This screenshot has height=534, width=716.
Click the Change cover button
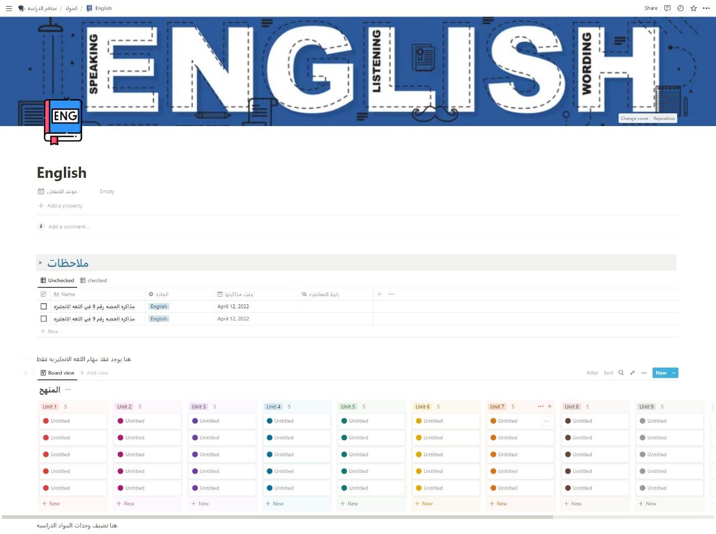pyautogui.click(x=634, y=118)
